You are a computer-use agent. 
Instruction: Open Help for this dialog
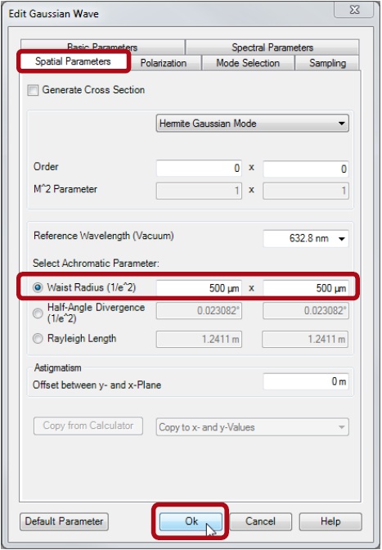click(x=330, y=521)
